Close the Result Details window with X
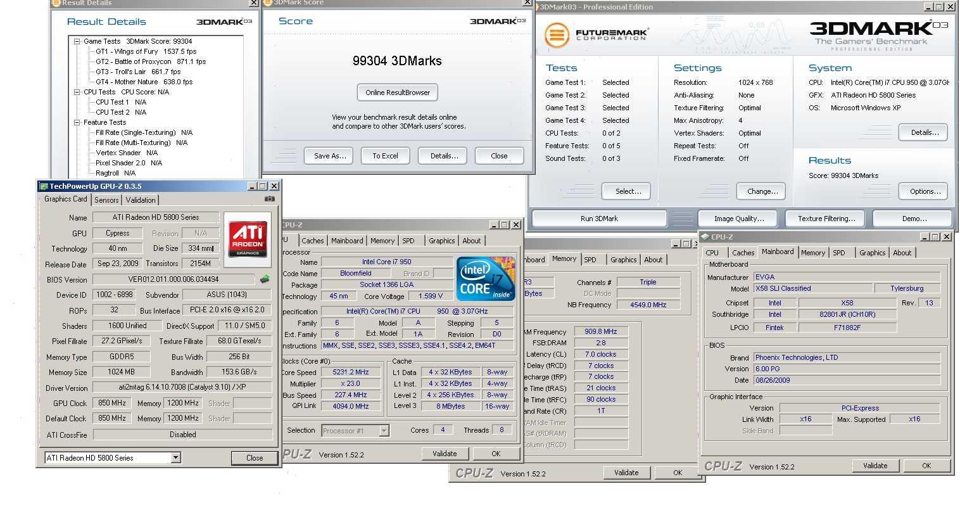960x529 pixels. (x=253, y=3)
